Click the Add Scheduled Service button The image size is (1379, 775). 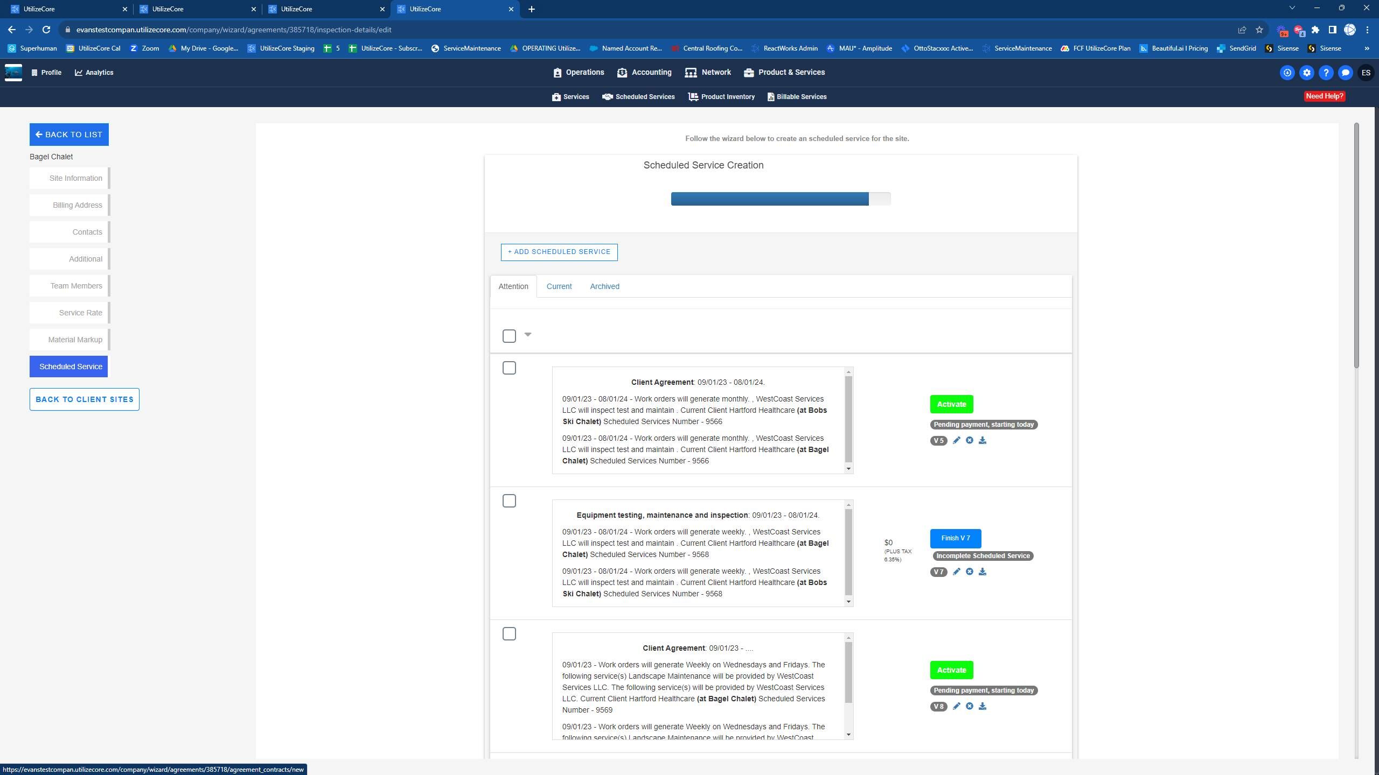pos(559,252)
